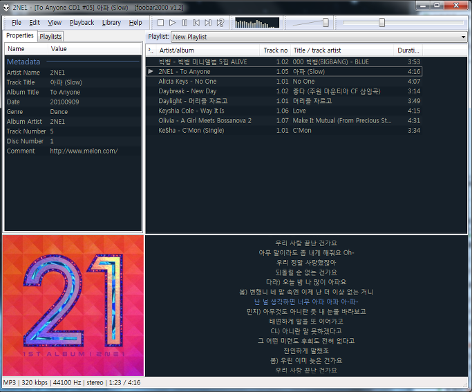Adjust the volume slider handle
472x392 pixels.
325,23
